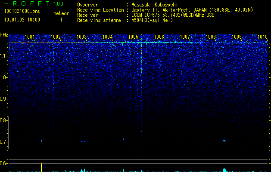
Task: Click the cyan power bump below 1003
Action: 83,170
